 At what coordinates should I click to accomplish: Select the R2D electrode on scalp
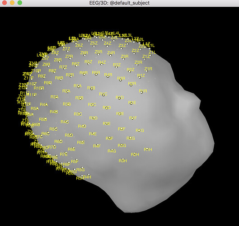point(107,108)
